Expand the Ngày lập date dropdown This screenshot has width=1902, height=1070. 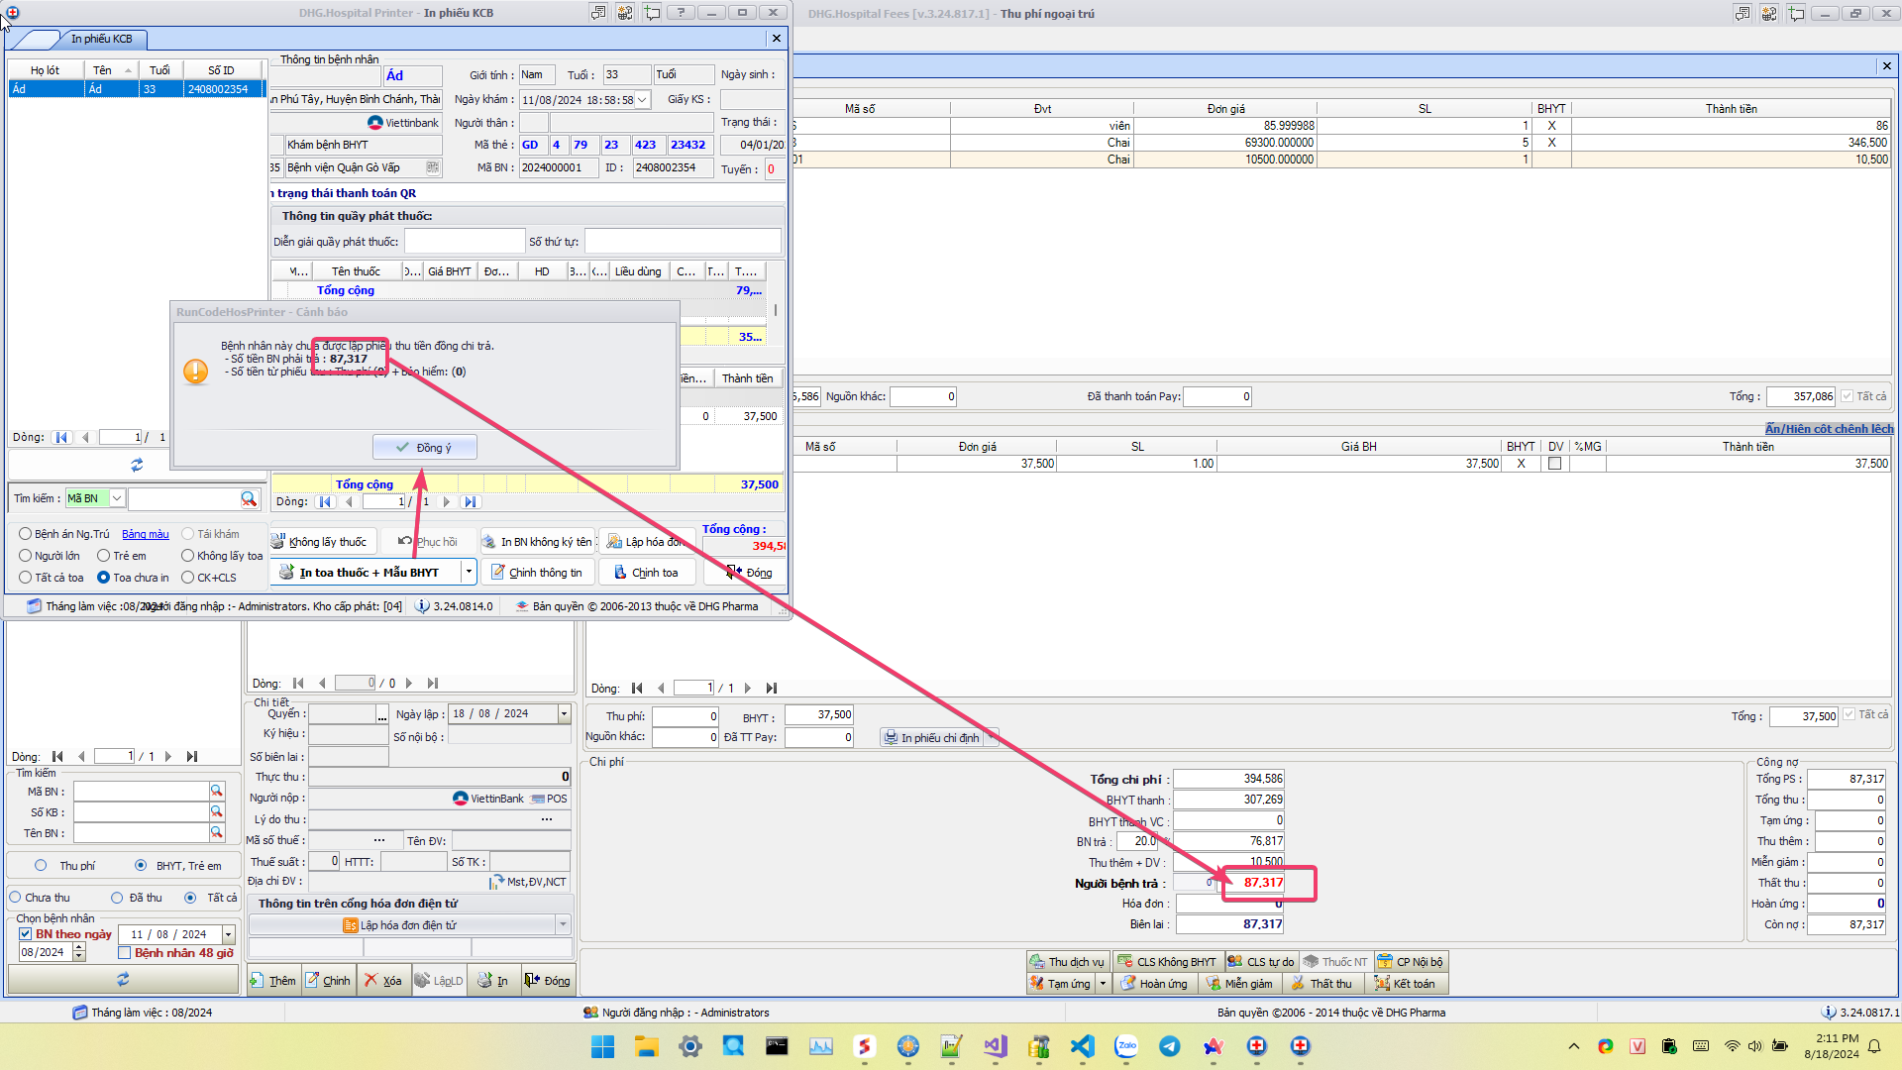click(x=564, y=714)
